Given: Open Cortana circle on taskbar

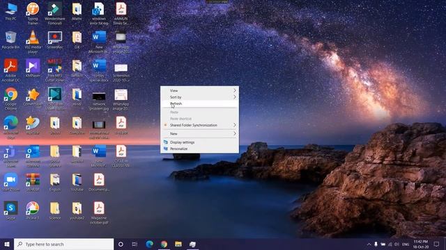Looking at the screenshot, I should click(x=121, y=244).
